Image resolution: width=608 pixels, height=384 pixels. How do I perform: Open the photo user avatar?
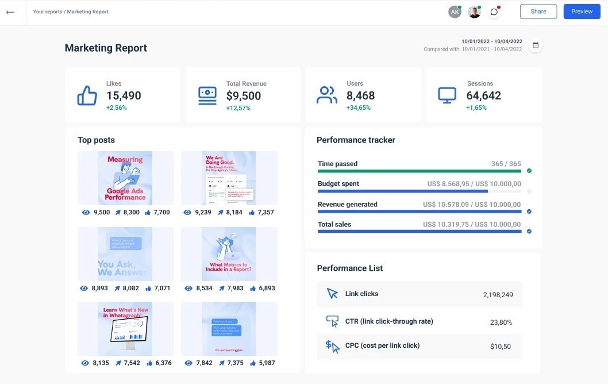(474, 12)
